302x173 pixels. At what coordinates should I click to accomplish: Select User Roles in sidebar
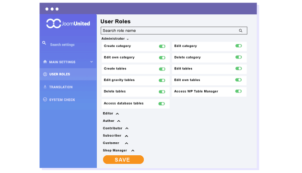(x=68, y=74)
